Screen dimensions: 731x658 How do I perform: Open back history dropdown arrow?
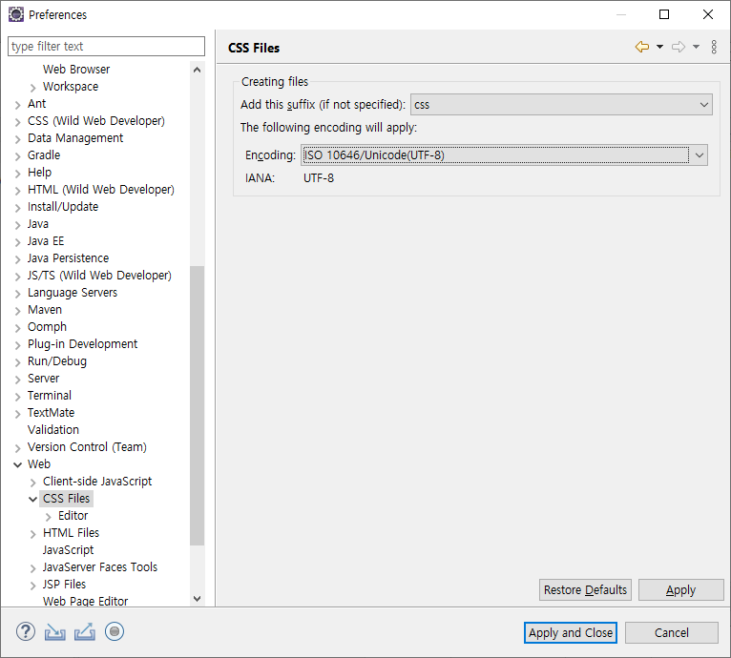click(659, 47)
